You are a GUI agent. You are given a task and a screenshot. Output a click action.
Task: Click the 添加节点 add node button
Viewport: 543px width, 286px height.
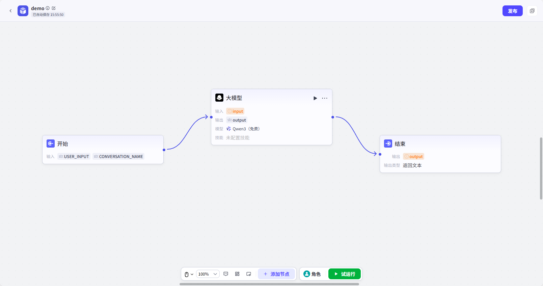(x=276, y=274)
